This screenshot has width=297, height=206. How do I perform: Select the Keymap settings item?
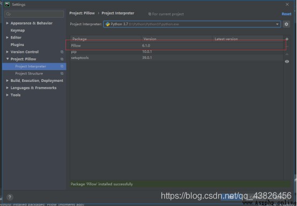click(x=18, y=30)
